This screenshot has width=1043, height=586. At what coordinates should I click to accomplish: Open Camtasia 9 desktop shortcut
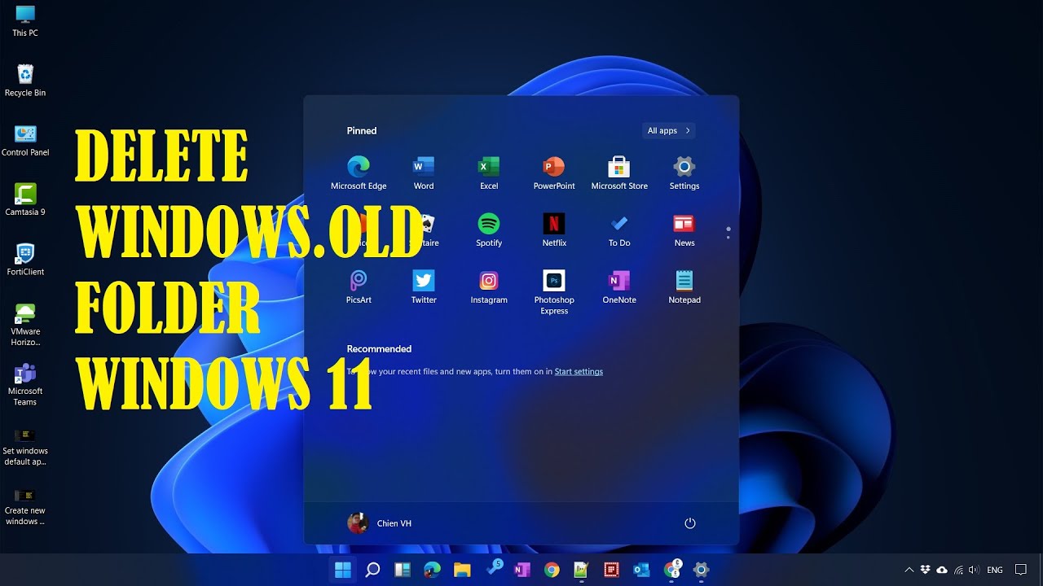[x=24, y=195]
